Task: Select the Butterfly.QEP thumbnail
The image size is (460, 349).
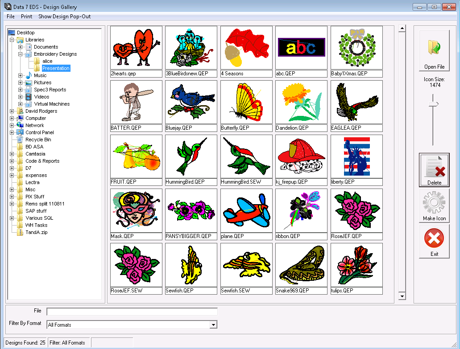Action: pos(246,102)
